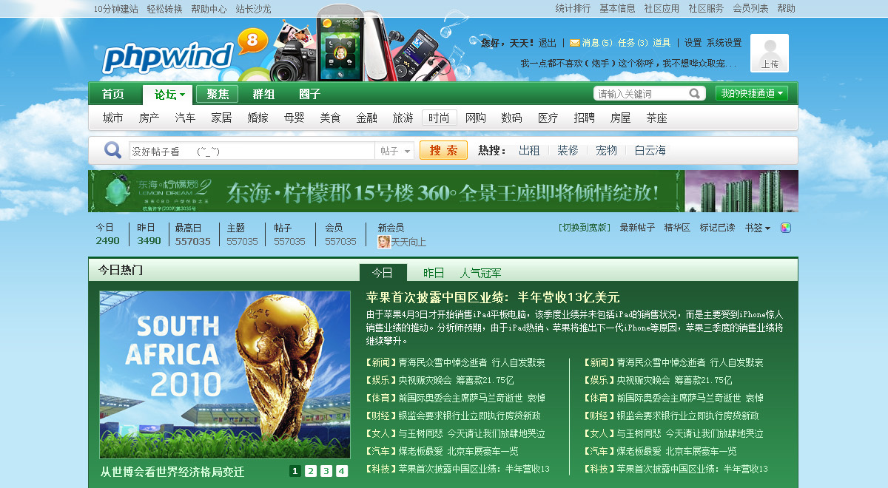
Task: Open the 聚焦 nav tab
Action: pos(218,94)
